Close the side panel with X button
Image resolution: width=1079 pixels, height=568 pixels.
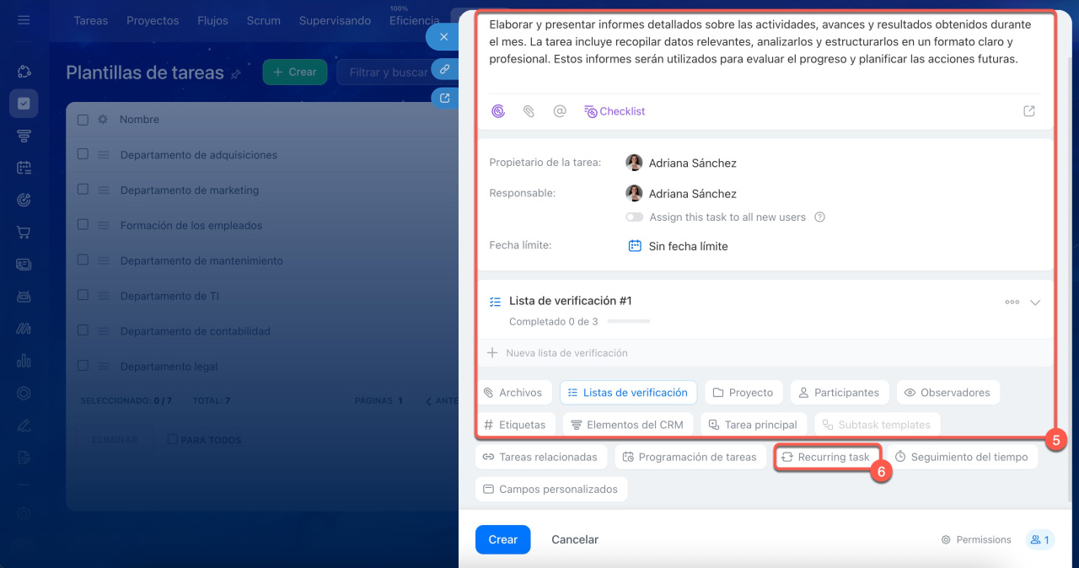[443, 37]
